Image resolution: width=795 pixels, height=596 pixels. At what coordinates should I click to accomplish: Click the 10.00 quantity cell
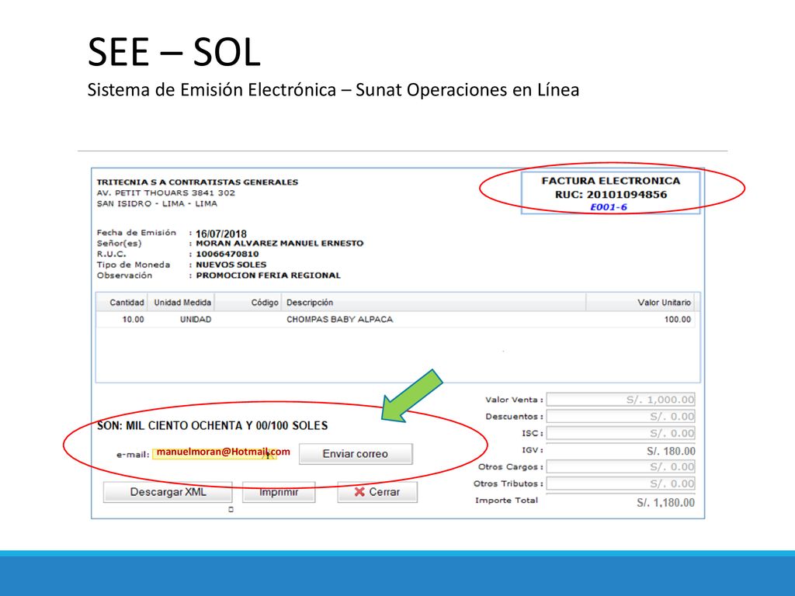pos(133,319)
